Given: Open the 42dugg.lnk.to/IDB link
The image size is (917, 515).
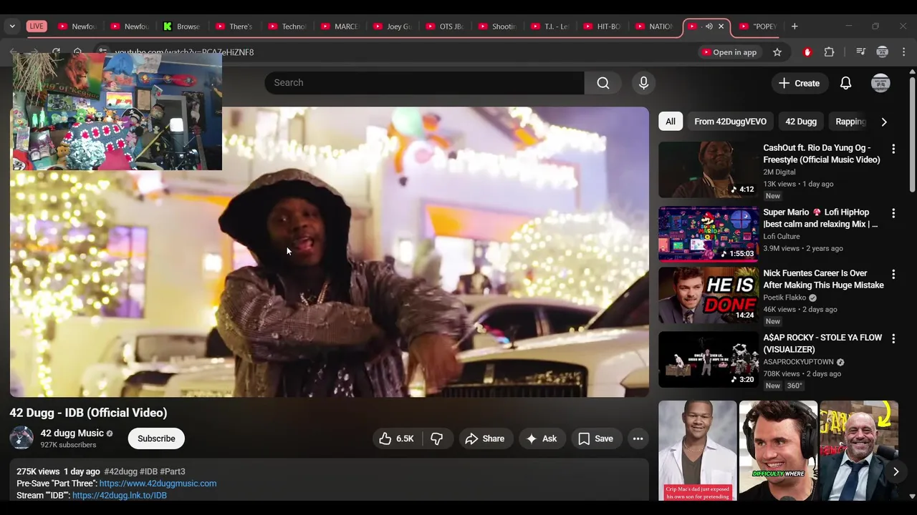Looking at the screenshot, I should [120, 495].
